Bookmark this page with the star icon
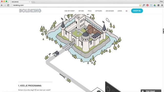164x92 pixels. click(140, 5)
